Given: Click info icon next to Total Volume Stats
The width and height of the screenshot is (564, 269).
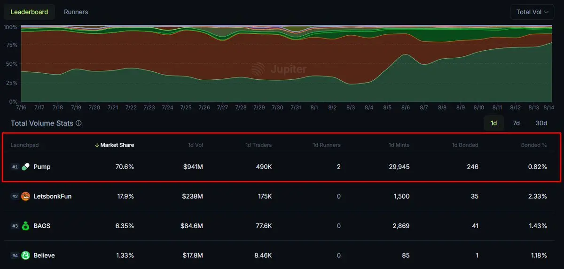Looking at the screenshot, I should (78, 123).
